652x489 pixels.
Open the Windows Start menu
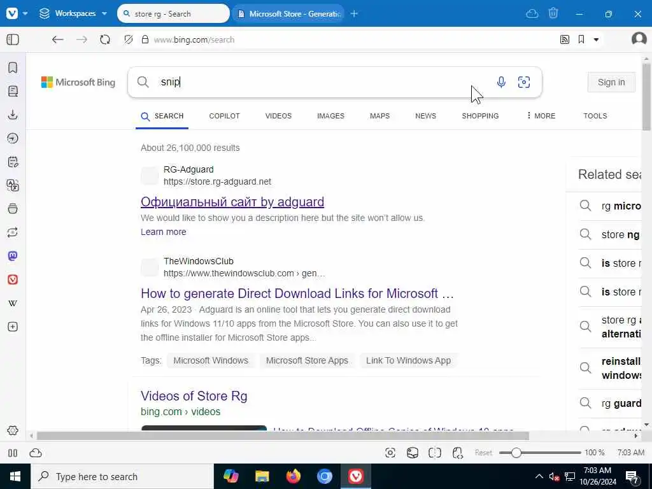(15, 476)
